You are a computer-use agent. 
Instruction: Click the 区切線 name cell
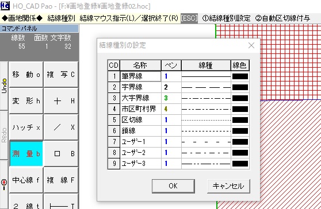pos(140,120)
